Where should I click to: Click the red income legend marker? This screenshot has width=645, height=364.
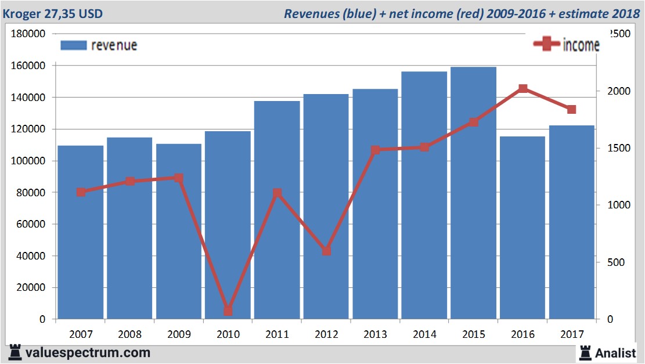point(546,44)
